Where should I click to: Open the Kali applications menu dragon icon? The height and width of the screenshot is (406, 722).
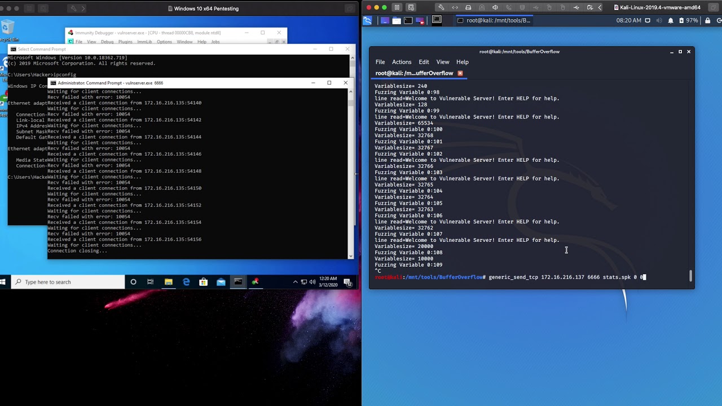point(368,20)
